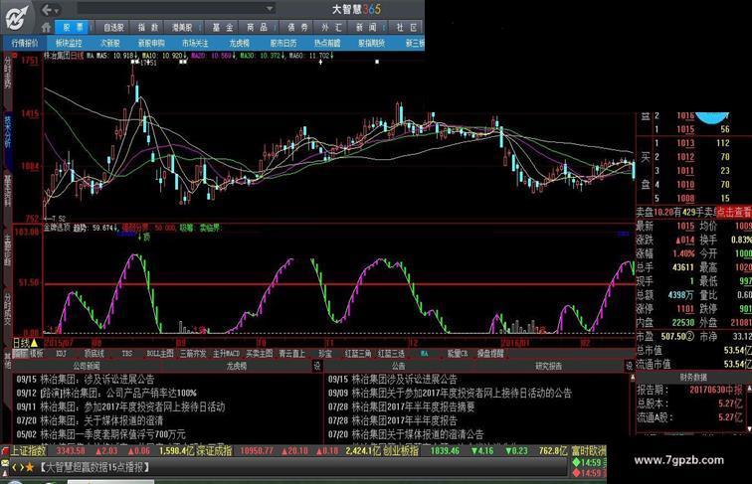Click the home icon in the toolbar
The width and height of the screenshot is (752, 484).
click(x=46, y=27)
